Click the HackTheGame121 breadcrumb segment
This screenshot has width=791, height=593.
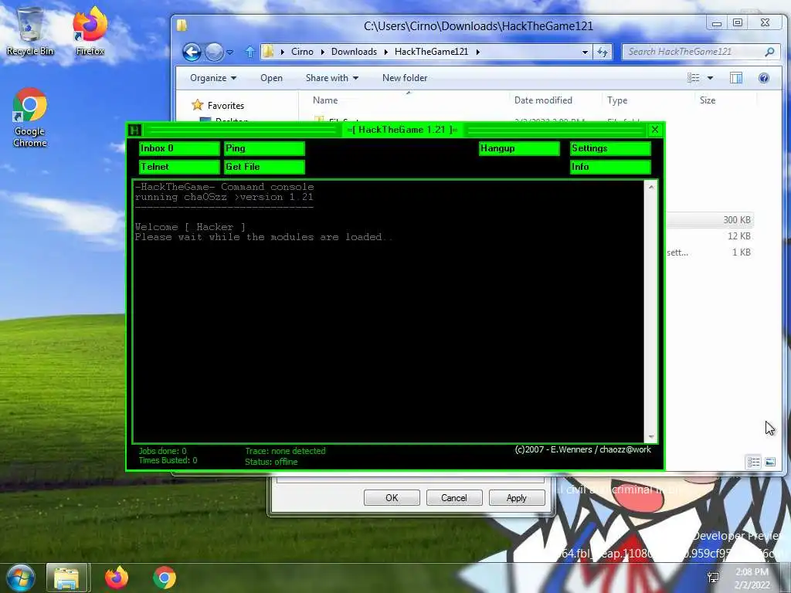coord(431,52)
